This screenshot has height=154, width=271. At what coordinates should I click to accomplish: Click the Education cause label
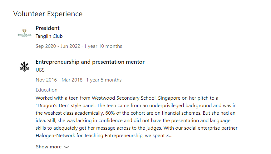tap(47, 90)
